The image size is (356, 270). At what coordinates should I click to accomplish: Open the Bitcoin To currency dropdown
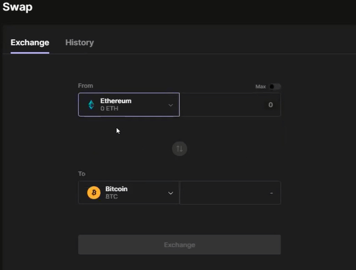click(129, 193)
